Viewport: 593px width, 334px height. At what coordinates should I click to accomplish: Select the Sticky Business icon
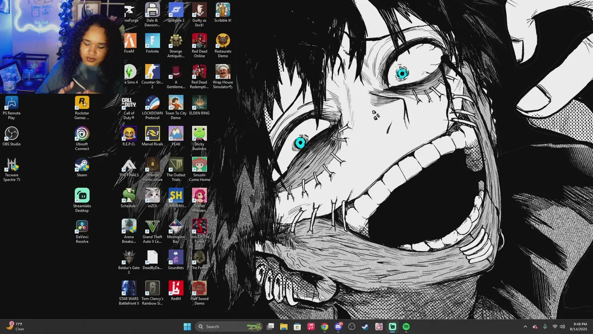[x=199, y=138]
